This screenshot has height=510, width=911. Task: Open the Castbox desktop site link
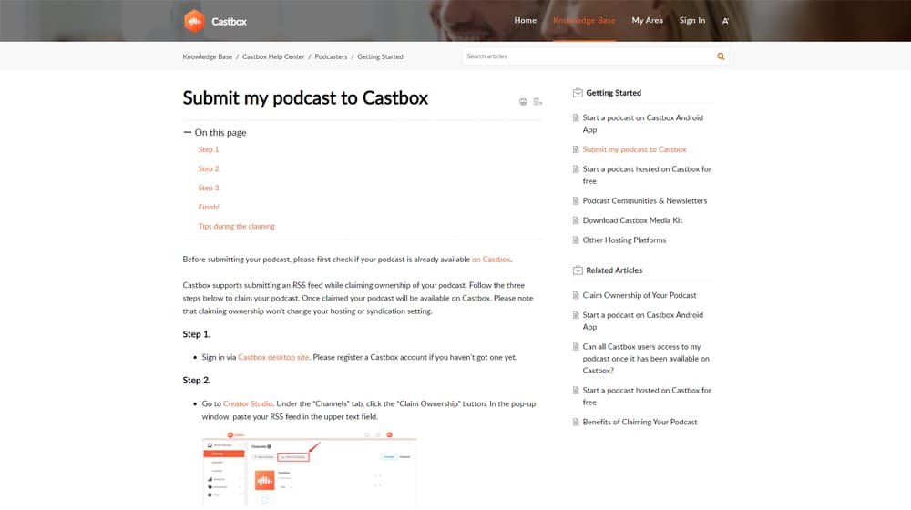[273, 357]
